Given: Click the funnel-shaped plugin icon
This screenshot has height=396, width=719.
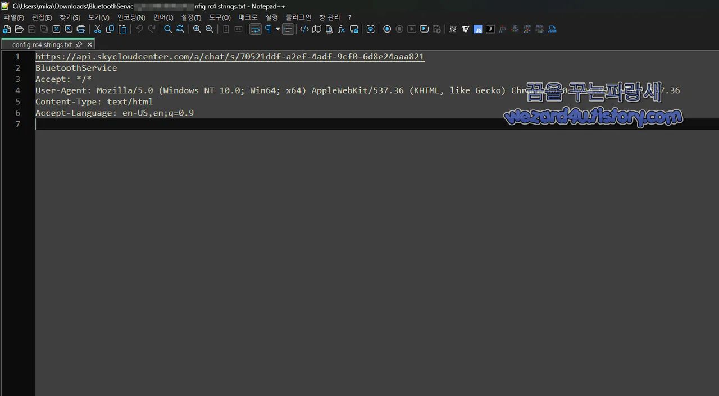Looking at the screenshot, I should pos(466,29).
